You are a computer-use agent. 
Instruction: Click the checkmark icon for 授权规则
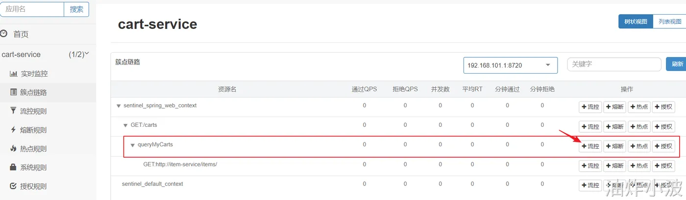click(x=13, y=186)
